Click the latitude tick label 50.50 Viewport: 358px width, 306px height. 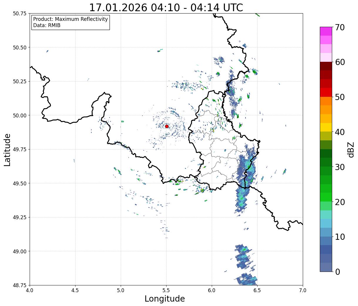pyautogui.click(x=20, y=47)
